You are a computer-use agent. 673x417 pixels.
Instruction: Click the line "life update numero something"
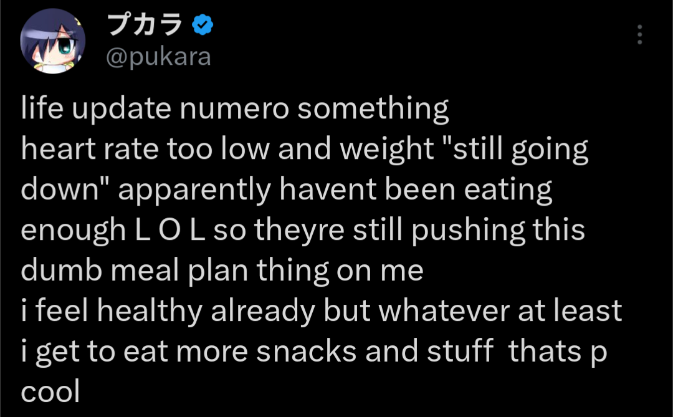(234, 110)
